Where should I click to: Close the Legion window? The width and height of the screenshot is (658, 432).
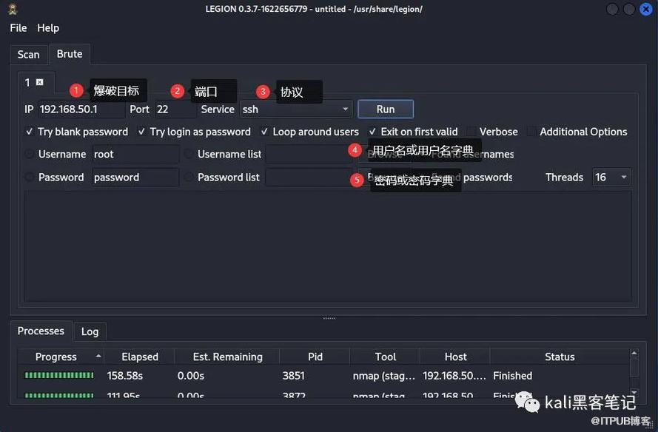click(645, 9)
